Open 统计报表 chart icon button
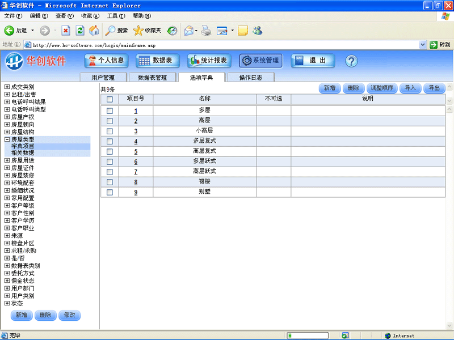 209,61
